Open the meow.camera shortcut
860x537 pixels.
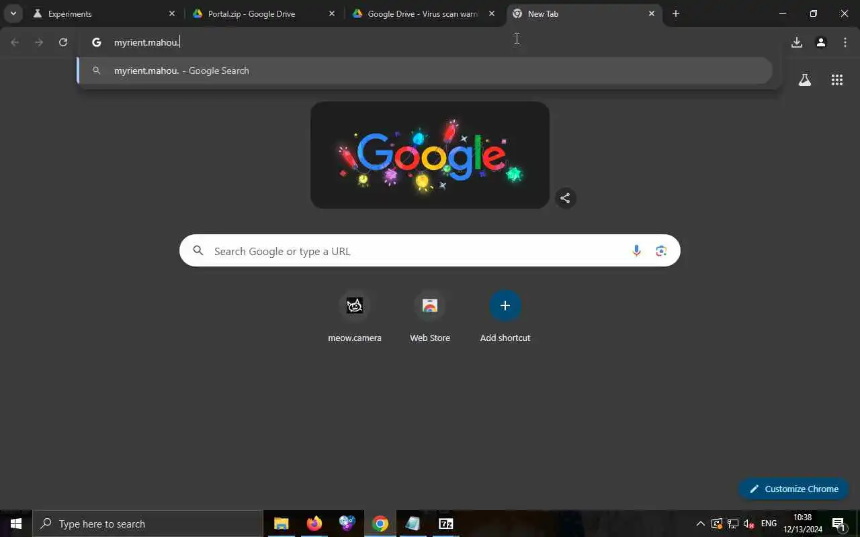pyautogui.click(x=355, y=317)
